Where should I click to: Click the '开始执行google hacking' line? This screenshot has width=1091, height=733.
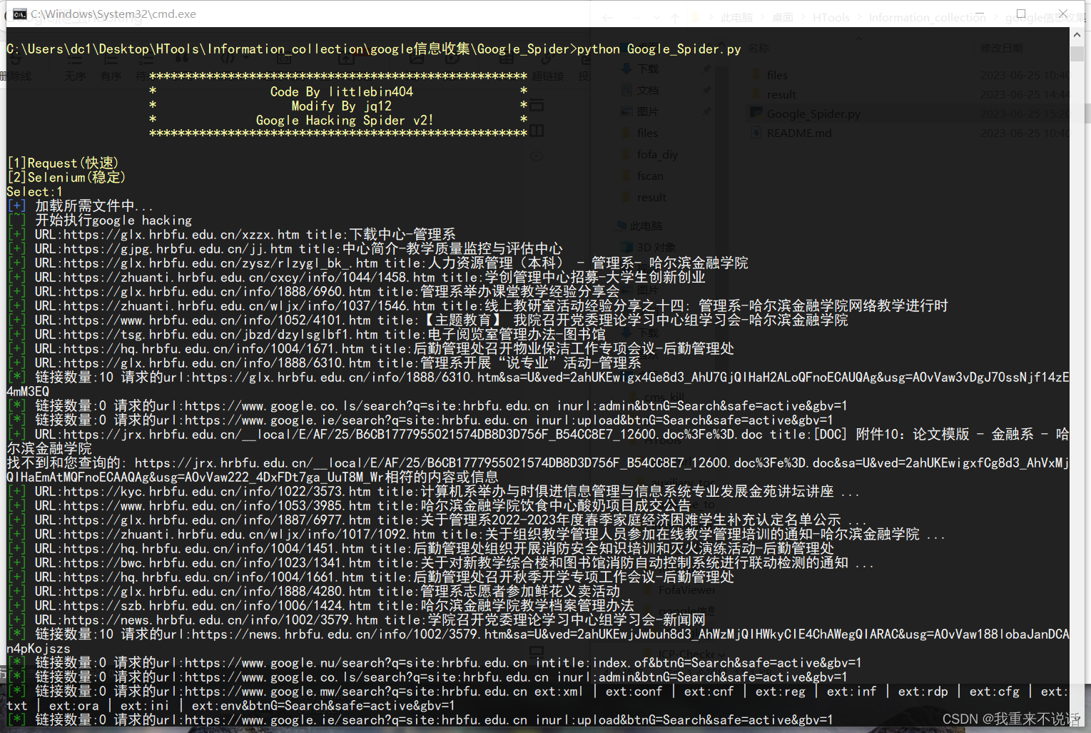pos(100,220)
